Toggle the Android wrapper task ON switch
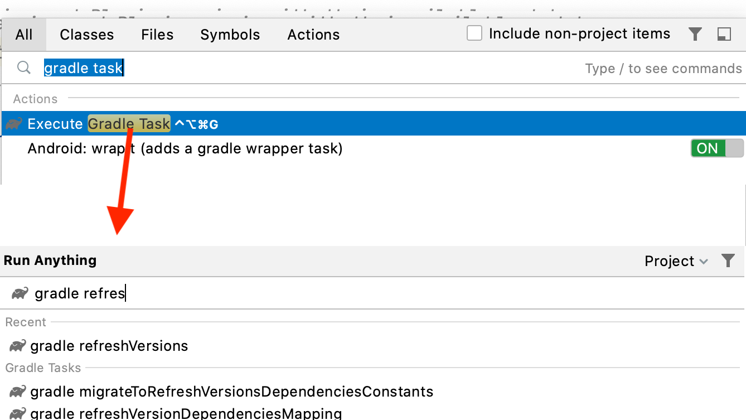This screenshot has width=746, height=420. [716, 148]
